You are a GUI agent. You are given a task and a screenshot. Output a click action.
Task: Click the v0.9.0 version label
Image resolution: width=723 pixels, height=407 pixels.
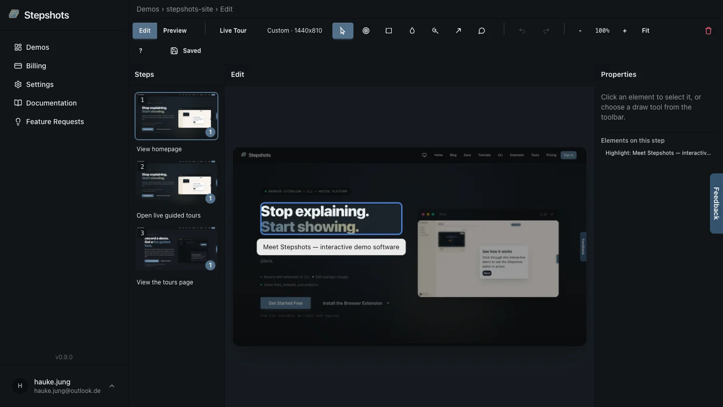click(64, 357)
